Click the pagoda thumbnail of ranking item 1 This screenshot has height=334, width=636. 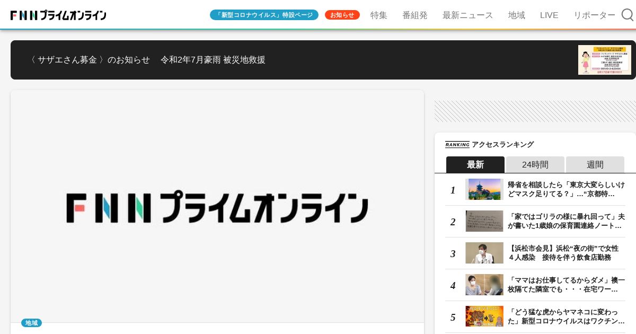tap(484, 189)
